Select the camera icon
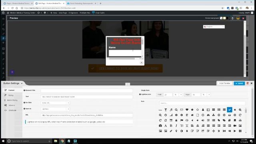 (160, 126)
